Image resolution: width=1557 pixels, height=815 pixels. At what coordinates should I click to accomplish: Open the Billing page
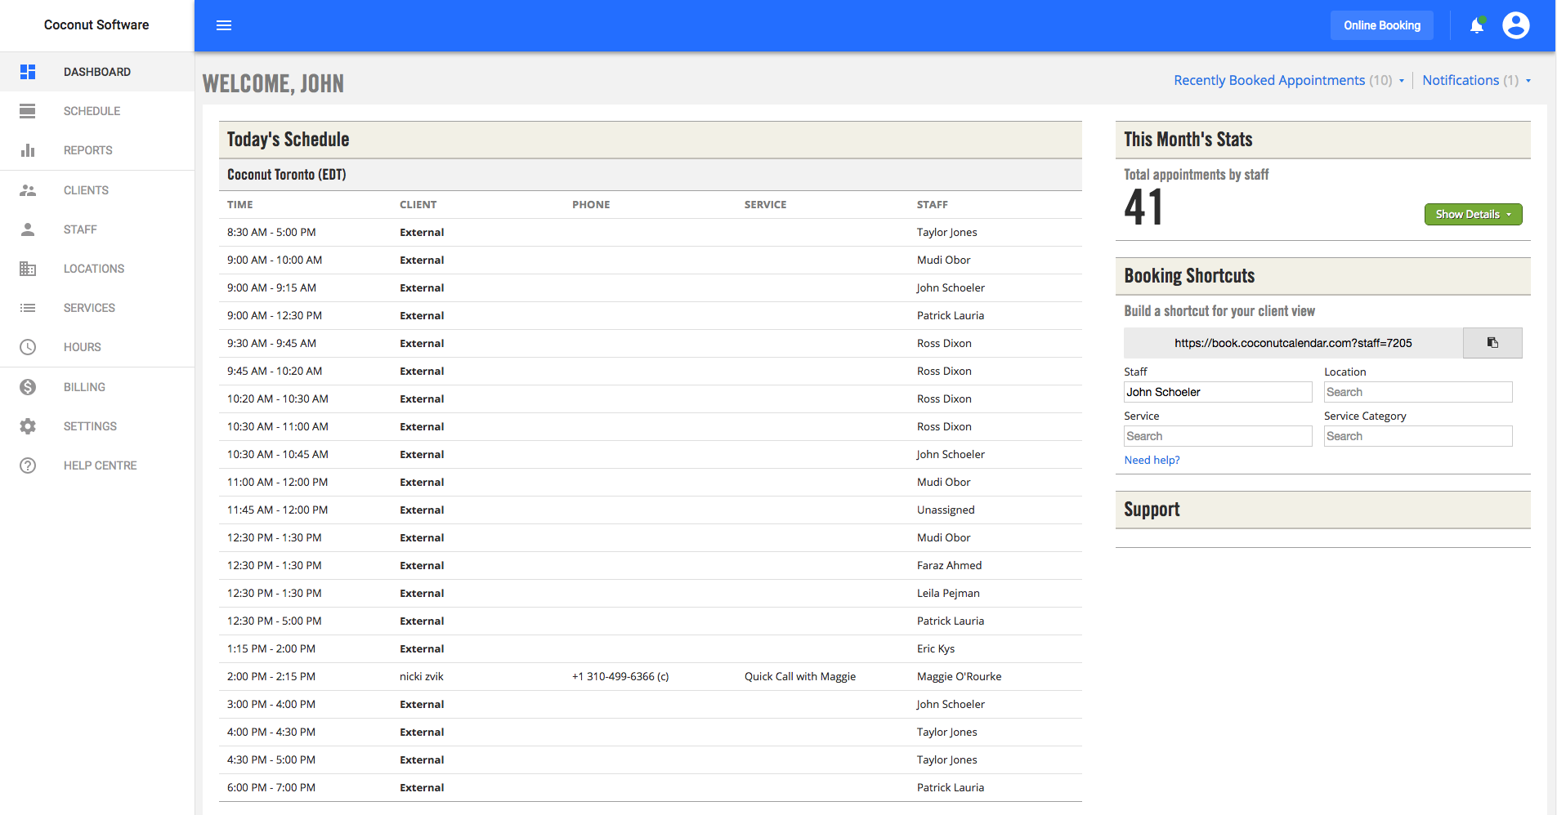coord(97,387)
